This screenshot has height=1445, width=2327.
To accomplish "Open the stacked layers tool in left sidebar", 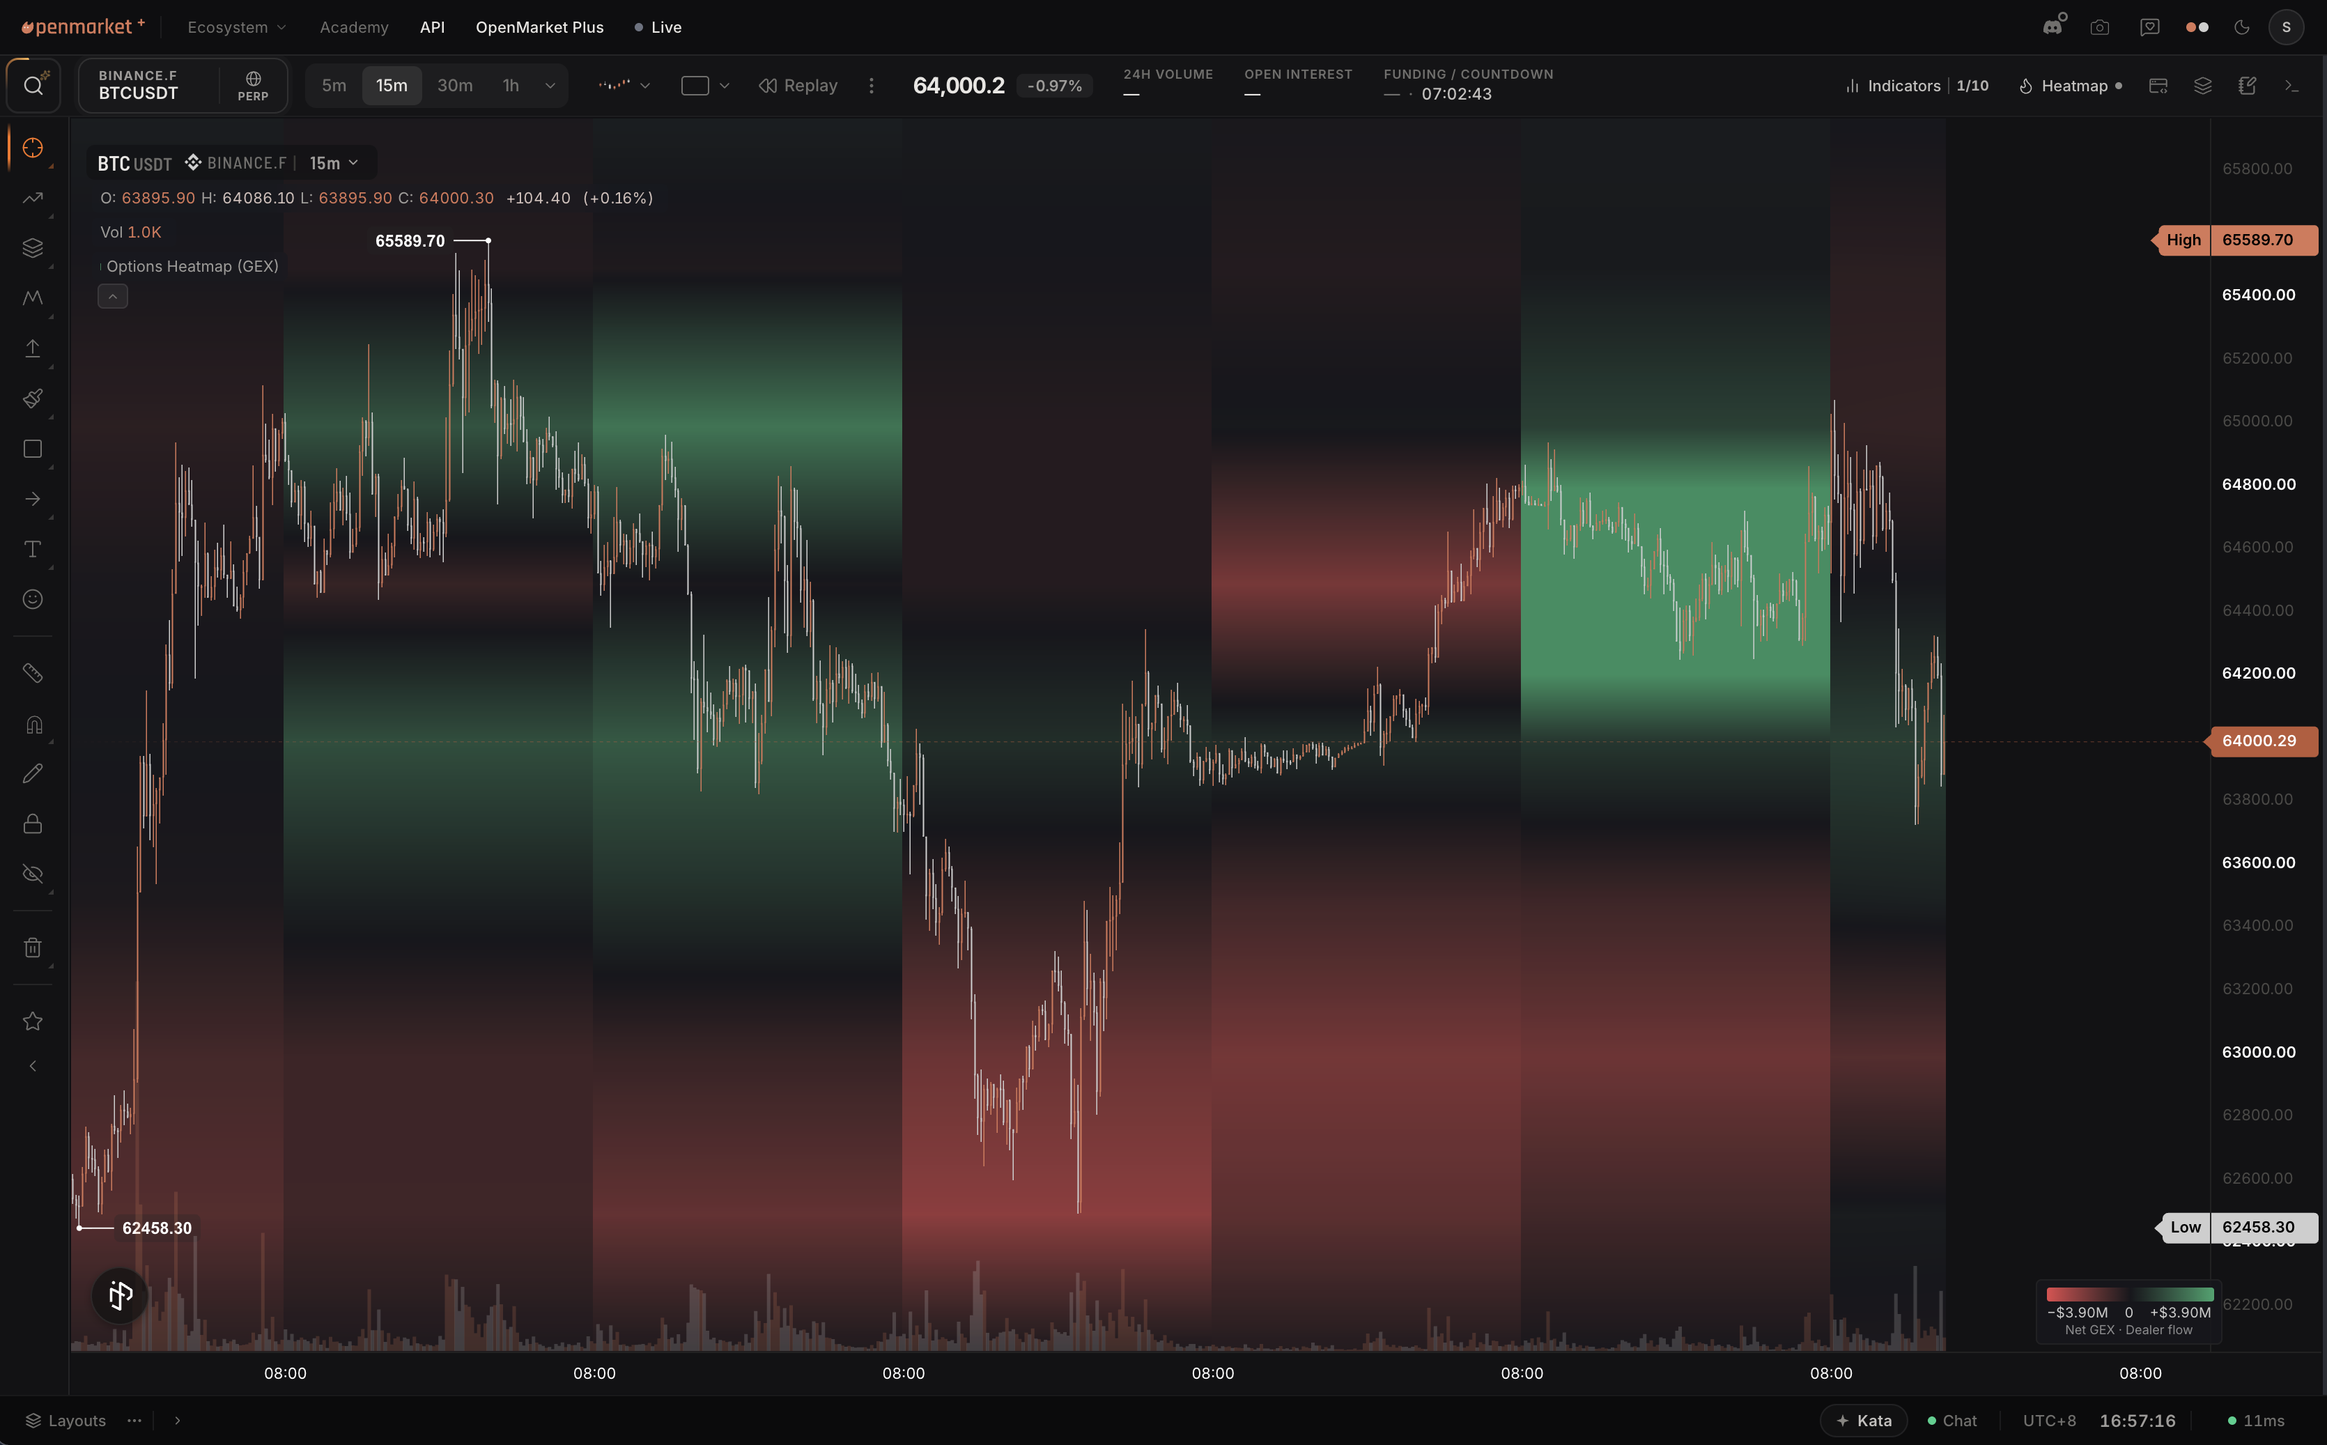I will click(33, 249).
